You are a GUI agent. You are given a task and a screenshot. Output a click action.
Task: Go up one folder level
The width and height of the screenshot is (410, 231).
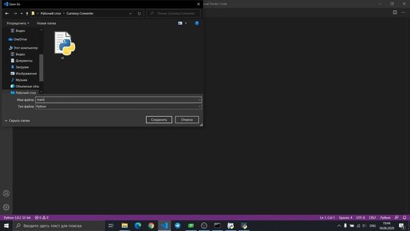(27, 13)
